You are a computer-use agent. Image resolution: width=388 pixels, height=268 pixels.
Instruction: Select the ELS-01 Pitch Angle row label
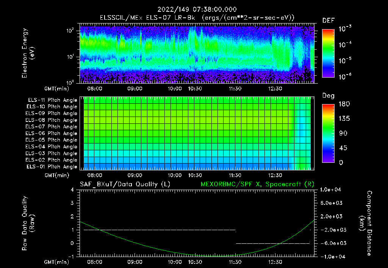pos(52,167)
